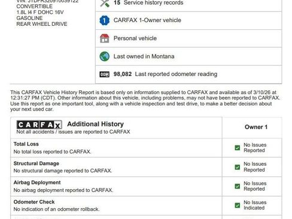
Task: Click the 'Total Loss' row title
Action: pos(26,144)
